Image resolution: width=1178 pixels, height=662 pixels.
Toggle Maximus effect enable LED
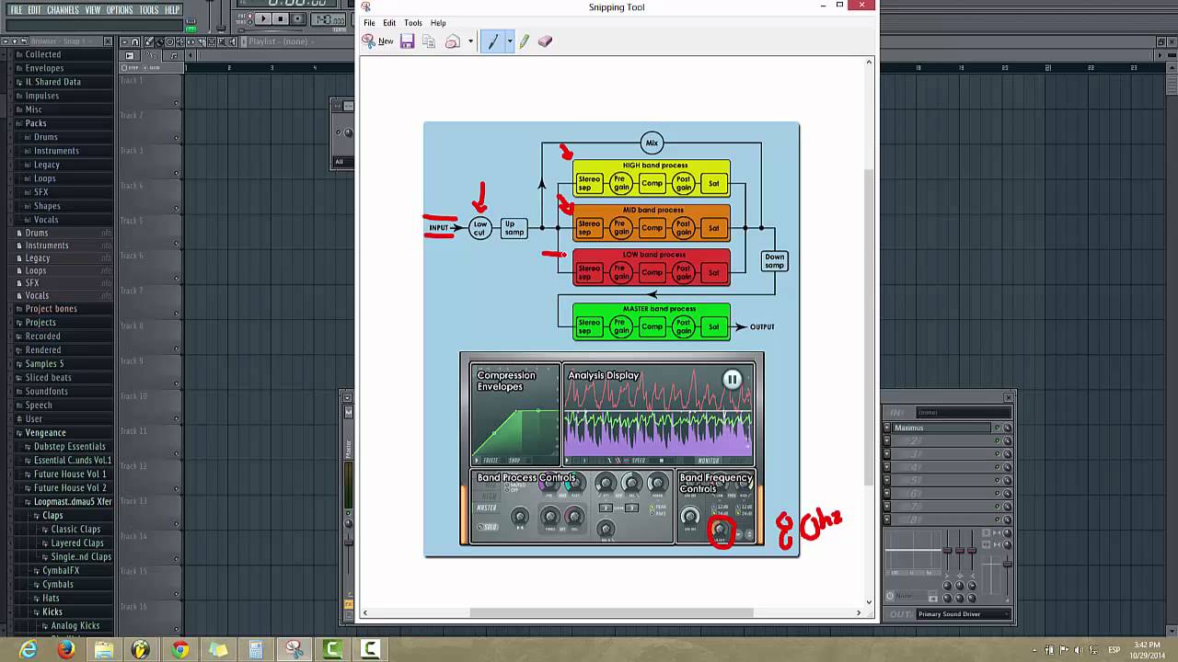998,428
